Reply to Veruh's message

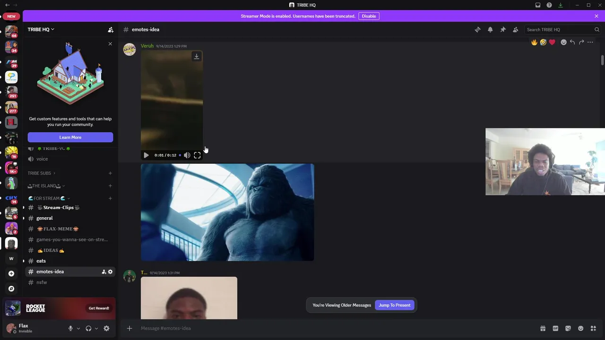(x=572, y=42)
